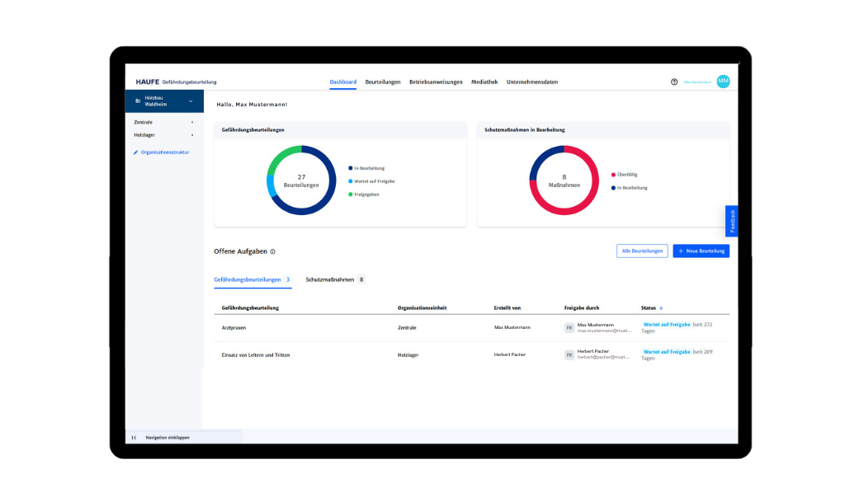The image size is (845, 483).
Task: Open the Feedback side tab
Action: tap(731, 222)
